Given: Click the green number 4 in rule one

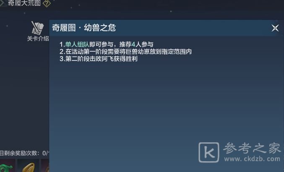Looking at the screenshot, I should [x=133, y=44].
